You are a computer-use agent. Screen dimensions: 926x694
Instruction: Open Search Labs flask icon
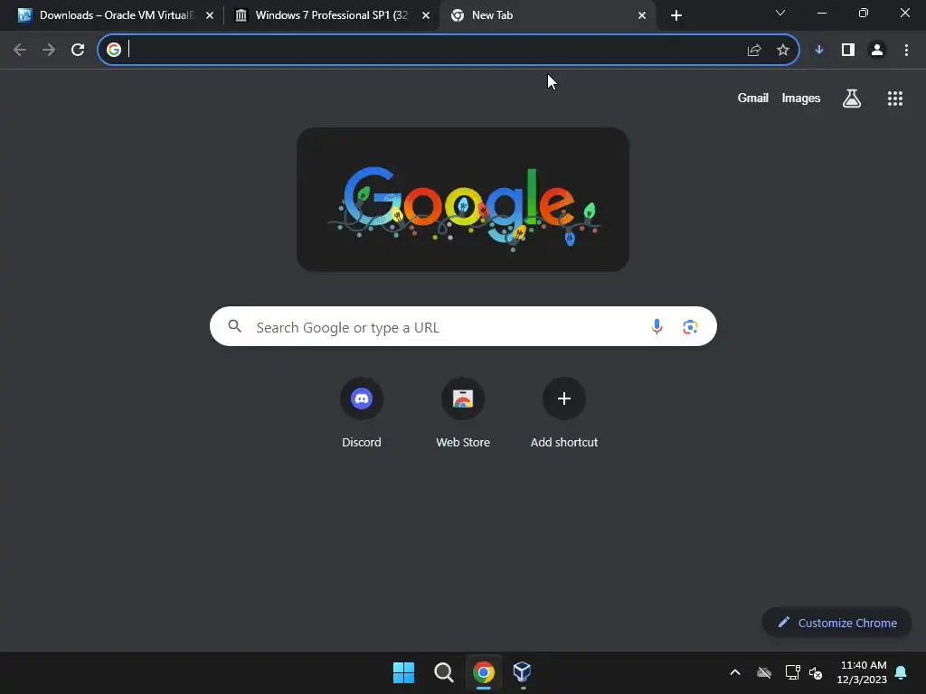852,98
